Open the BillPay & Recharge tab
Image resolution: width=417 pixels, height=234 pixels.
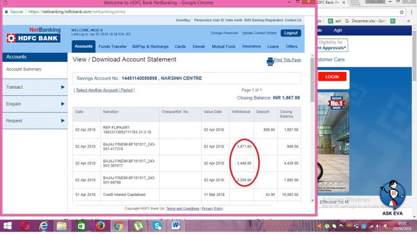pyautogui.click(x=150, y=46)
